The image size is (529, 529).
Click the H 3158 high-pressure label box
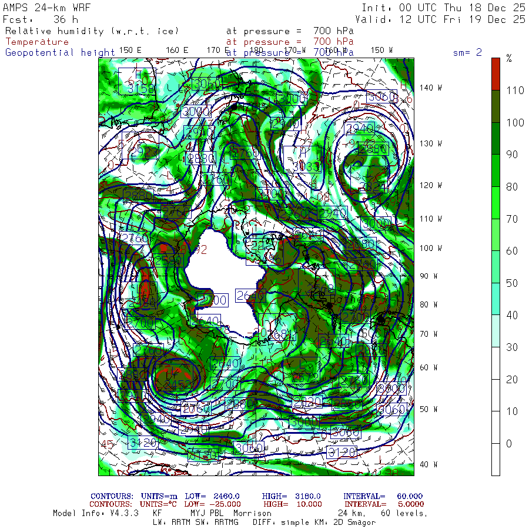(137, 81)
